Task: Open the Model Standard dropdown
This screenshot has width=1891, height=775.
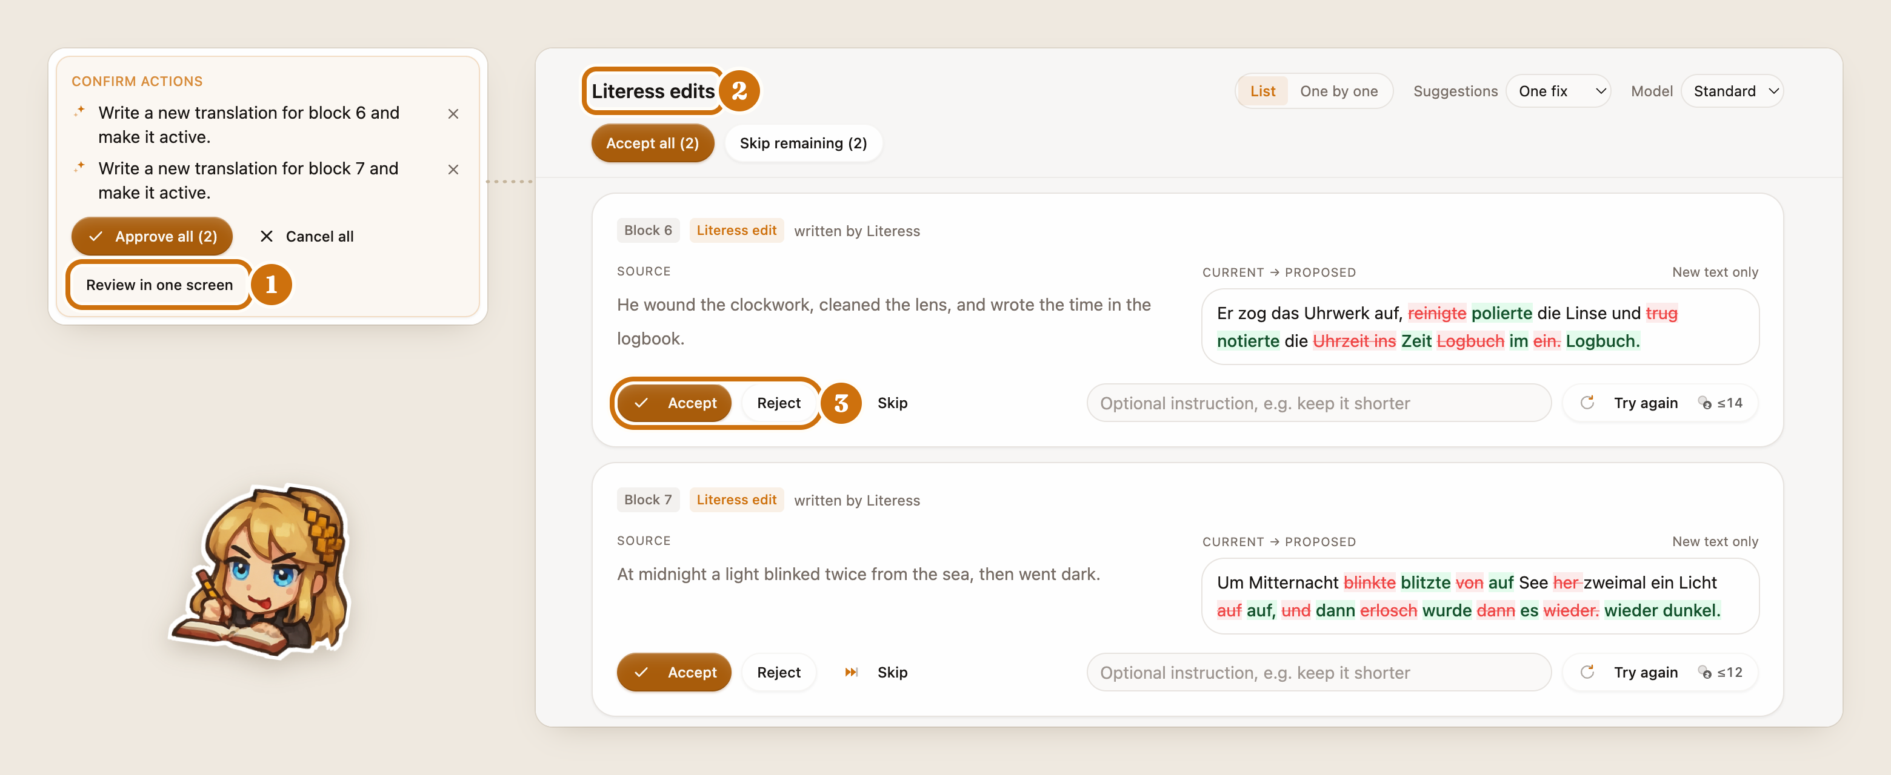Action: (1732, 91)
